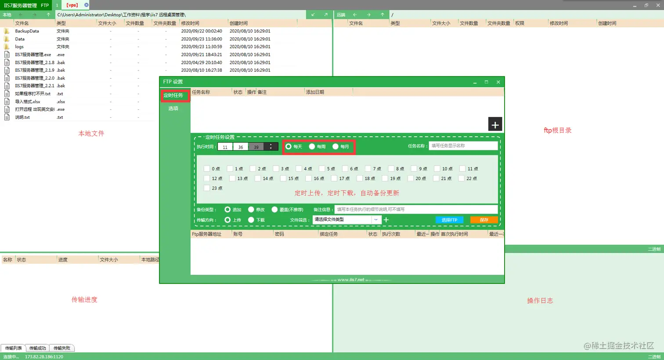
Task: Select 追加 backup type radio button
Action: coord(227,210)
